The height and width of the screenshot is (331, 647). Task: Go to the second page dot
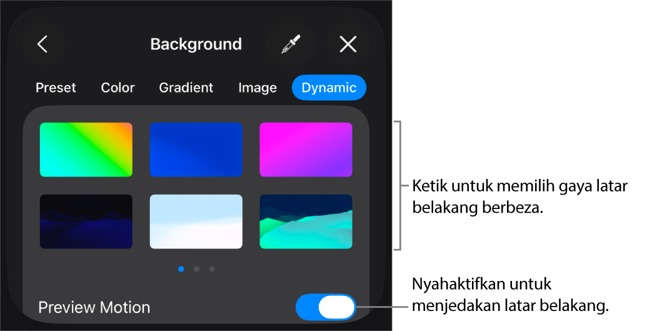[x=196, y=269]
